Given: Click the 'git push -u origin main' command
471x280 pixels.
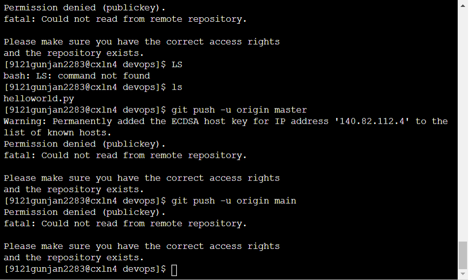Looking at the screenshot, I should [x=234, y=201].
